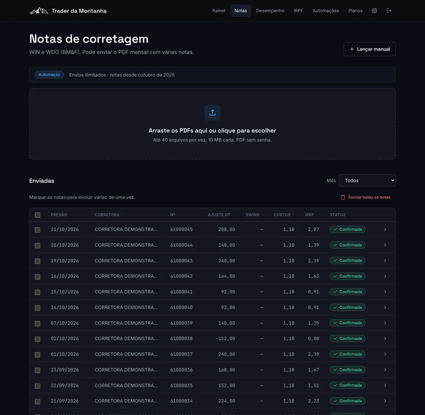This screenshot has width=425, height=415.
Task: Click the Automação badge
Action: 49,75
